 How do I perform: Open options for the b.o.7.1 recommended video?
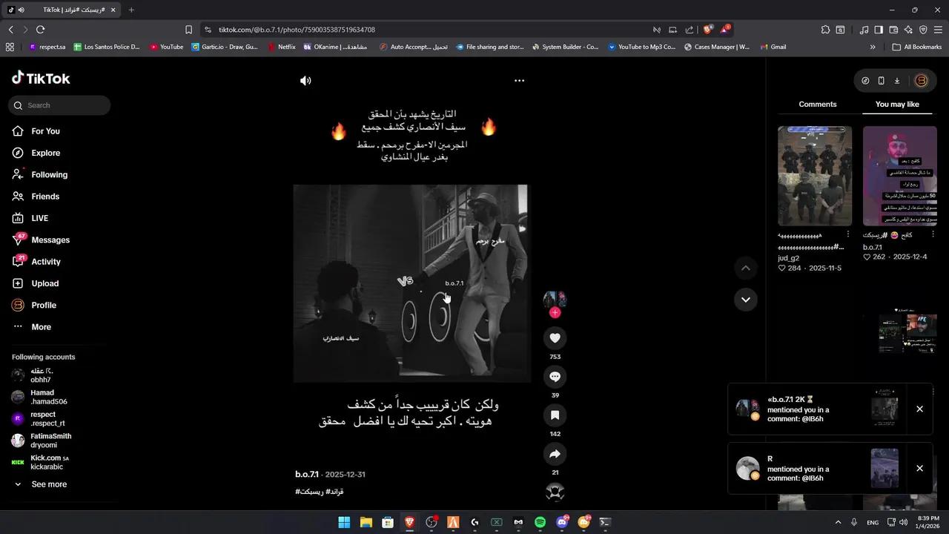tap(933, 234)
